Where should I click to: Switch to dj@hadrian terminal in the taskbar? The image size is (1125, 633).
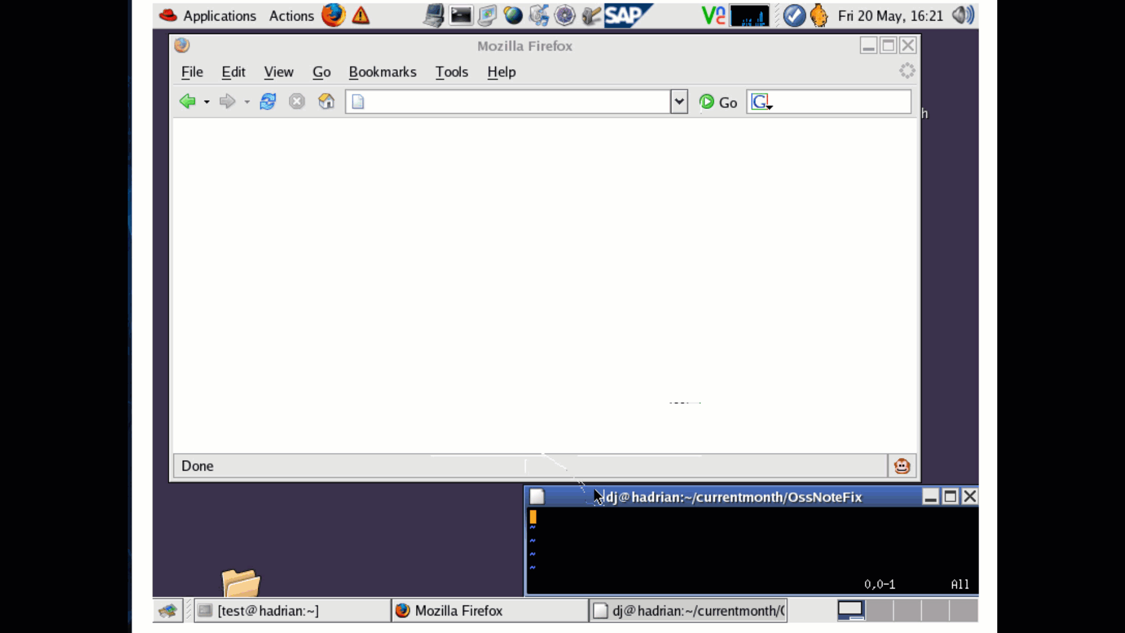[688, 611]
